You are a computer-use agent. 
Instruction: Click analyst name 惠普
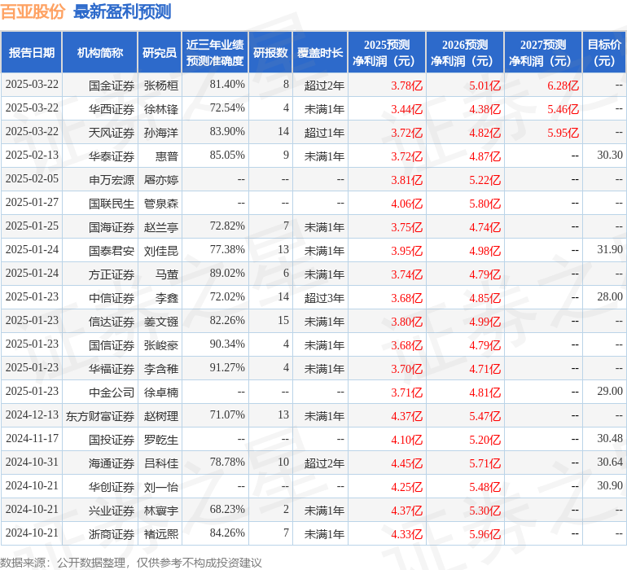coord(167,156)
